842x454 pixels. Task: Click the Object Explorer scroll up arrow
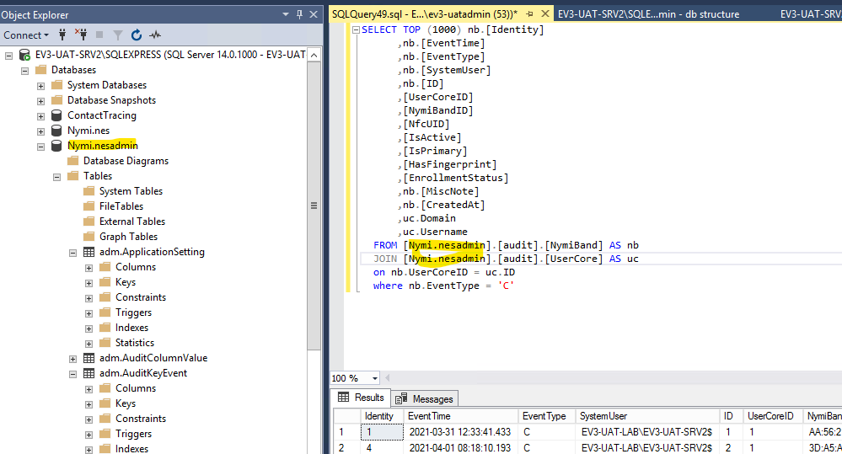point(314,56)
